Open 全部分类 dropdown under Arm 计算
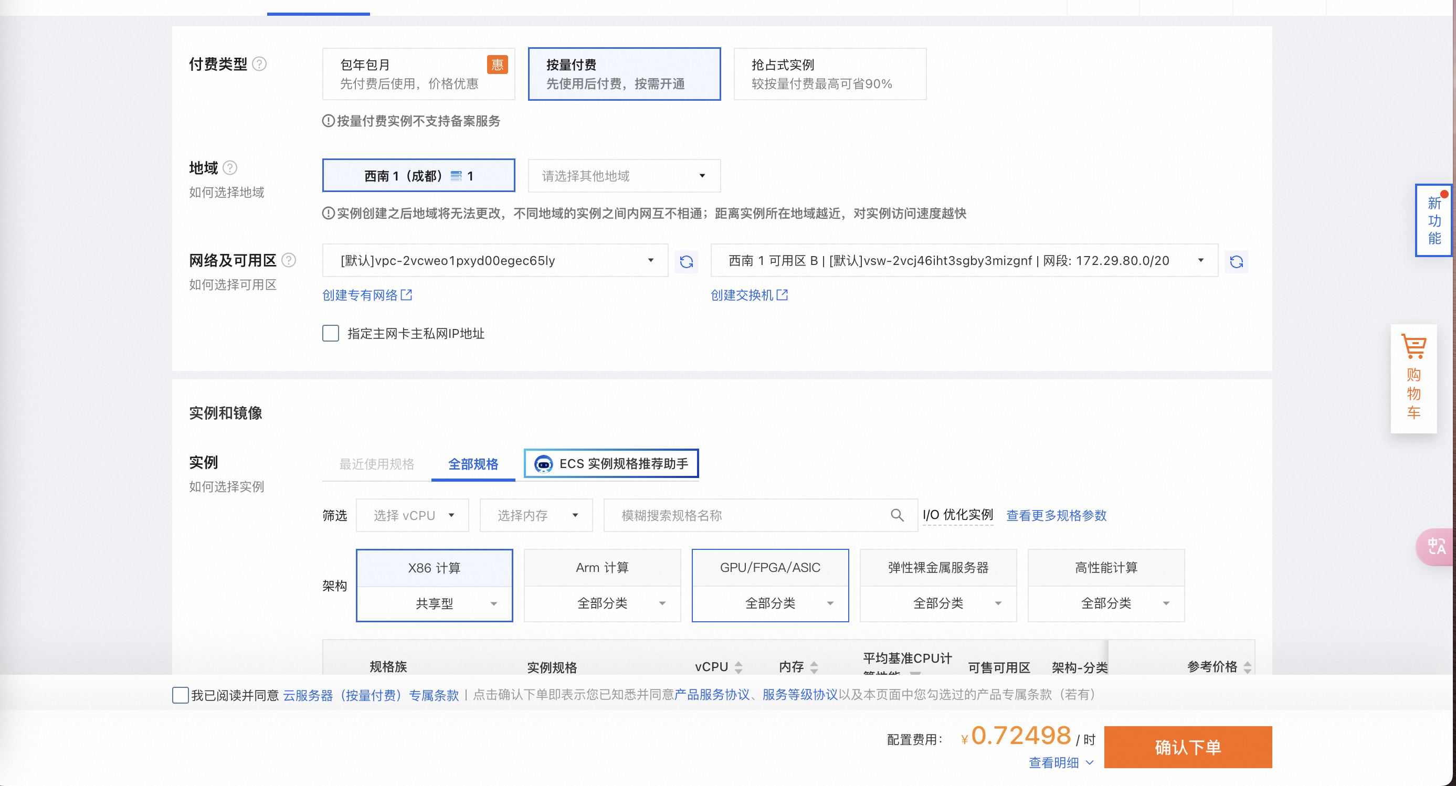1456x786 pixels. pos(602,603)
